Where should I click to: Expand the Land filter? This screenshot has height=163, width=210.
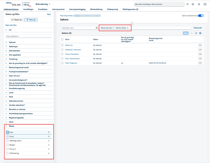pos(6,93)
